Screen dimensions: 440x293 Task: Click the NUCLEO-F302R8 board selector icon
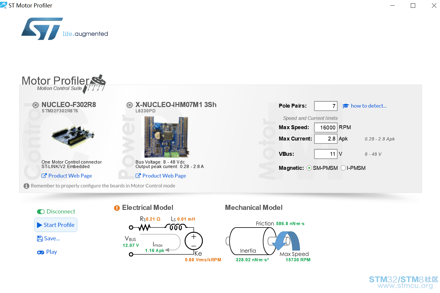coord(36,105)
